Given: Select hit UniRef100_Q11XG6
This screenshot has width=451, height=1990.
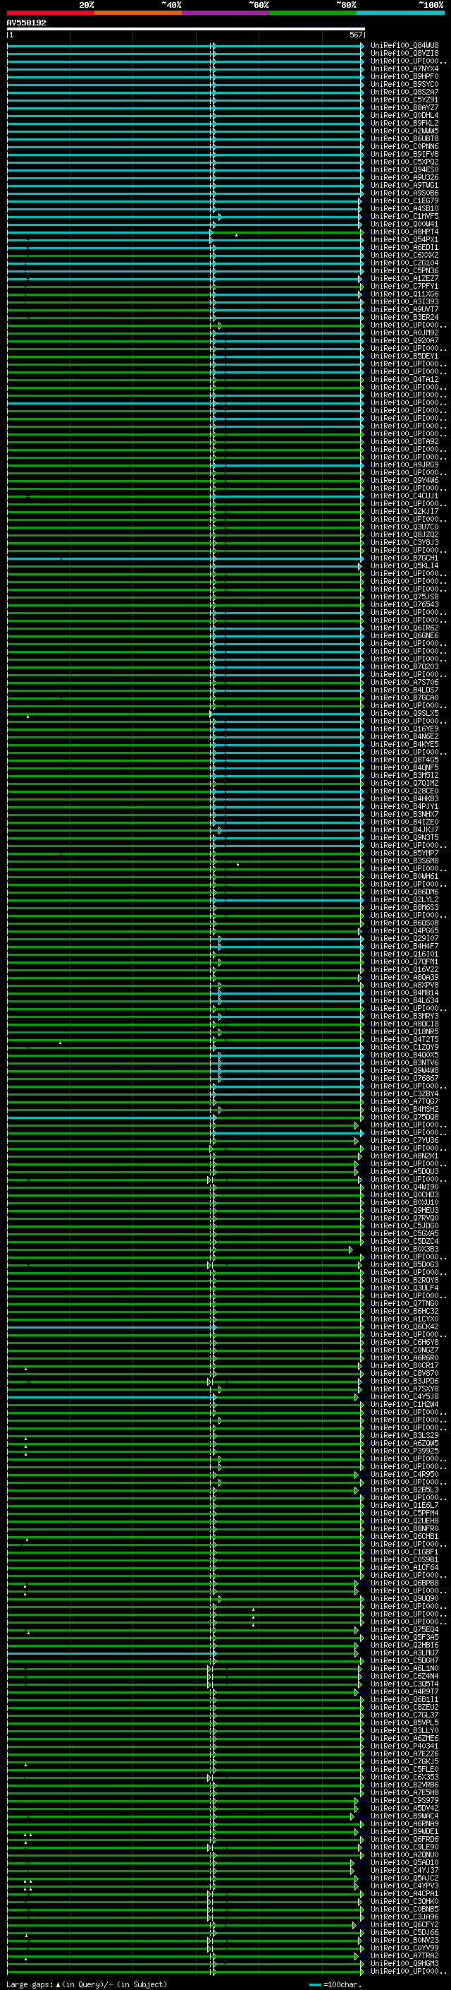Looking at the screenshot, I should point(404,294).
